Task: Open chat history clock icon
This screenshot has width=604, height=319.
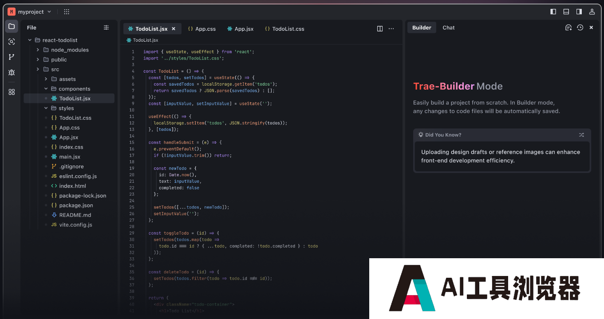Action: tap(580, 28)
